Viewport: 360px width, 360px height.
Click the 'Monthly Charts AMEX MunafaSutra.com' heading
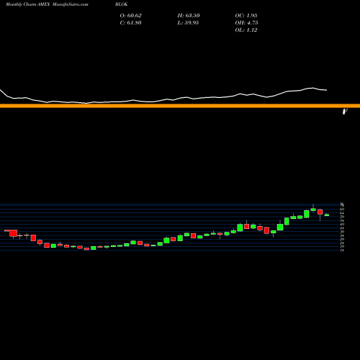[x=47, y=4]
